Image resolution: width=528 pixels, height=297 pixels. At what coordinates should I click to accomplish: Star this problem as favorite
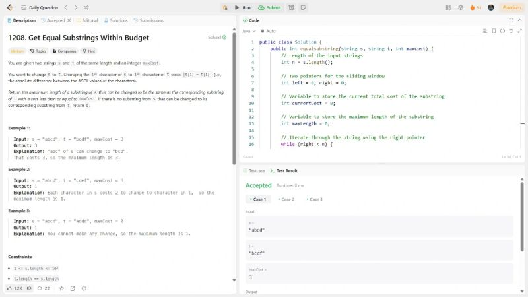[61, 288]
